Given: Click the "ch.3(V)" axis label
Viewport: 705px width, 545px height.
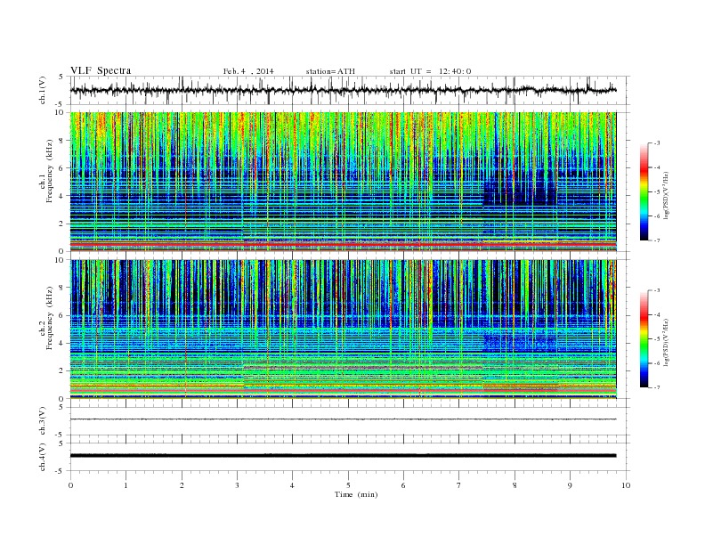Looking at the screenshot, I should point(43,421).
